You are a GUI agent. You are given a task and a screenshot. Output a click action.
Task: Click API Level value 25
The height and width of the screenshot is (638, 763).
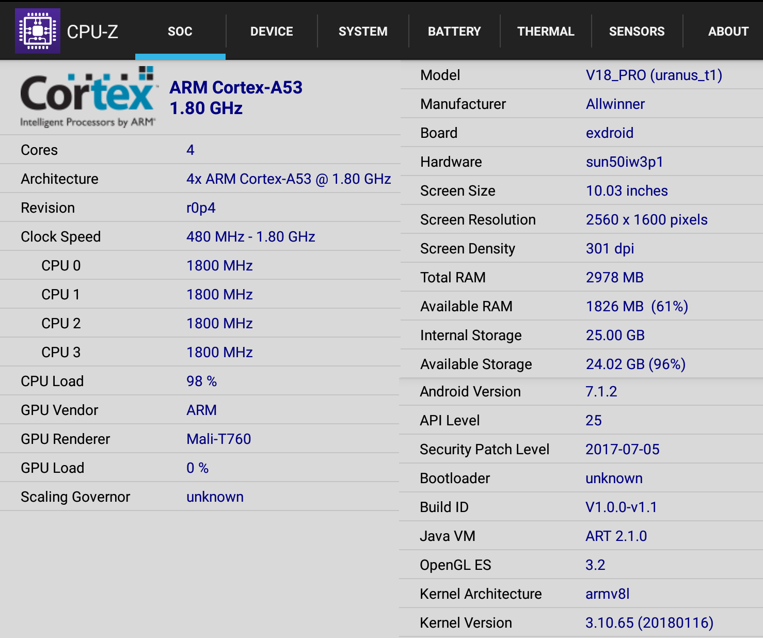coord(594,420)
